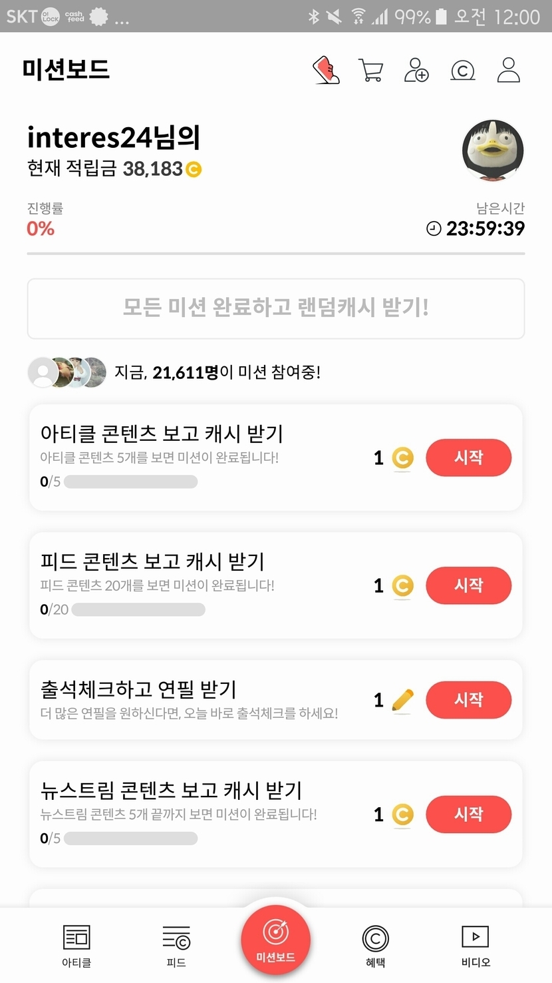Tap the duck profile picture

[493, 151]
